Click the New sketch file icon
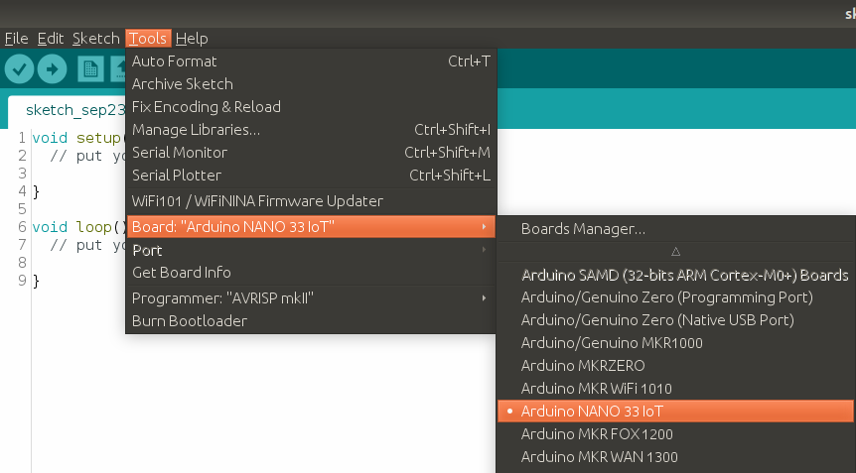This screenshot has width=856, height=473. [90, 69]
